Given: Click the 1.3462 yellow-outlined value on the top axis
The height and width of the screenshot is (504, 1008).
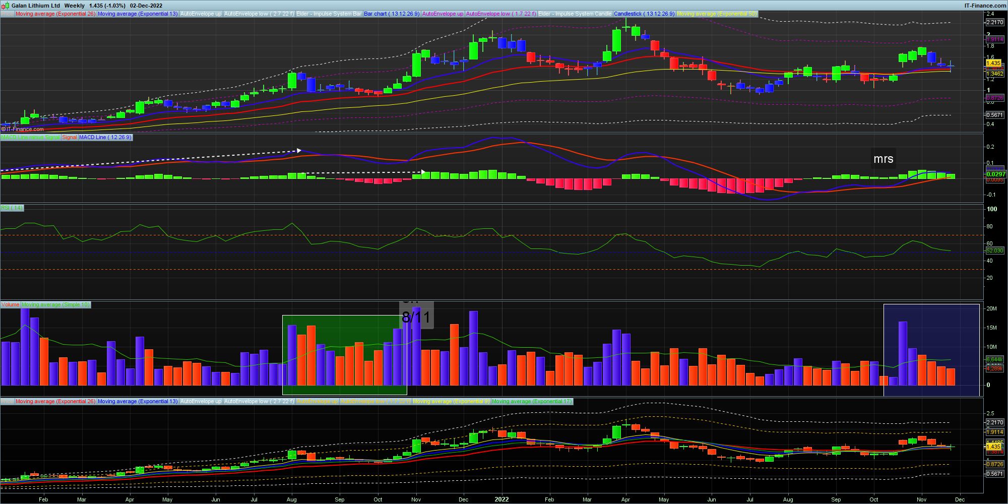Looking at the screenshot, I should pyautogui.click(x=995, y=74).
